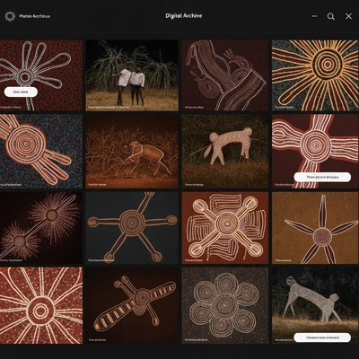Click the caption under the two starbursts painting
Viewport: 359px width, 359px height.
11,260
